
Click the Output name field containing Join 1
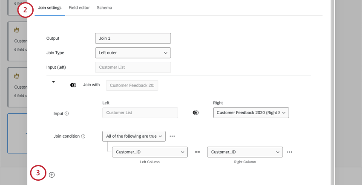click(x=133, y=38)
